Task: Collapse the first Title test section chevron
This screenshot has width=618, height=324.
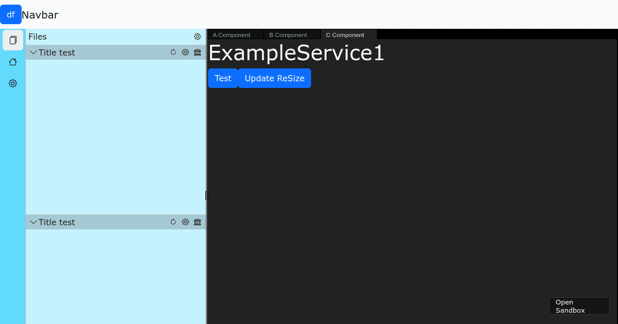Action: tap(33, 52)
